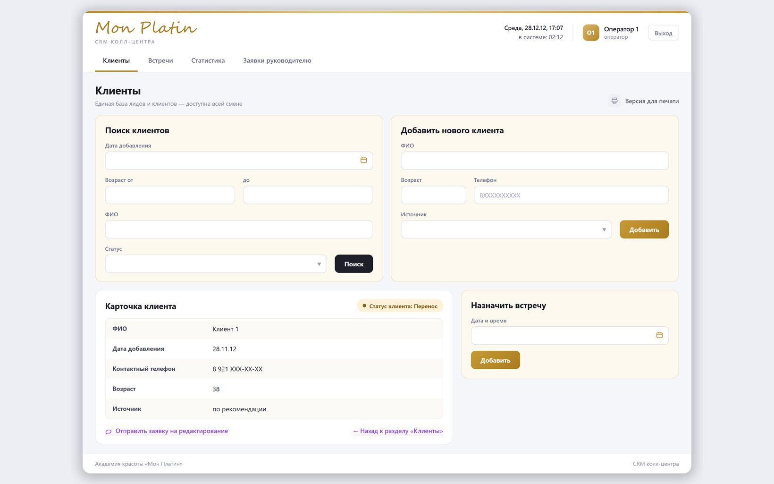Click the Среда, 28.12.12, 17:07 date text

tap(533, 28)
